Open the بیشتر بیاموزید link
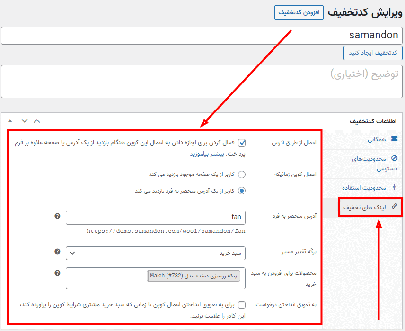Screen dimensions: 405x331 coord(207,154)
